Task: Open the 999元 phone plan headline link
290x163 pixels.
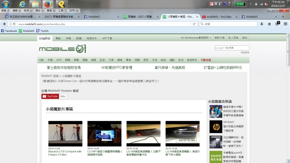Action: (x=223, y=68)
